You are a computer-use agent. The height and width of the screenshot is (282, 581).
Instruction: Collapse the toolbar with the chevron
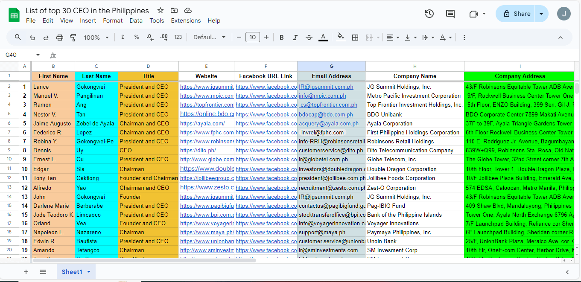click(561, 38)
